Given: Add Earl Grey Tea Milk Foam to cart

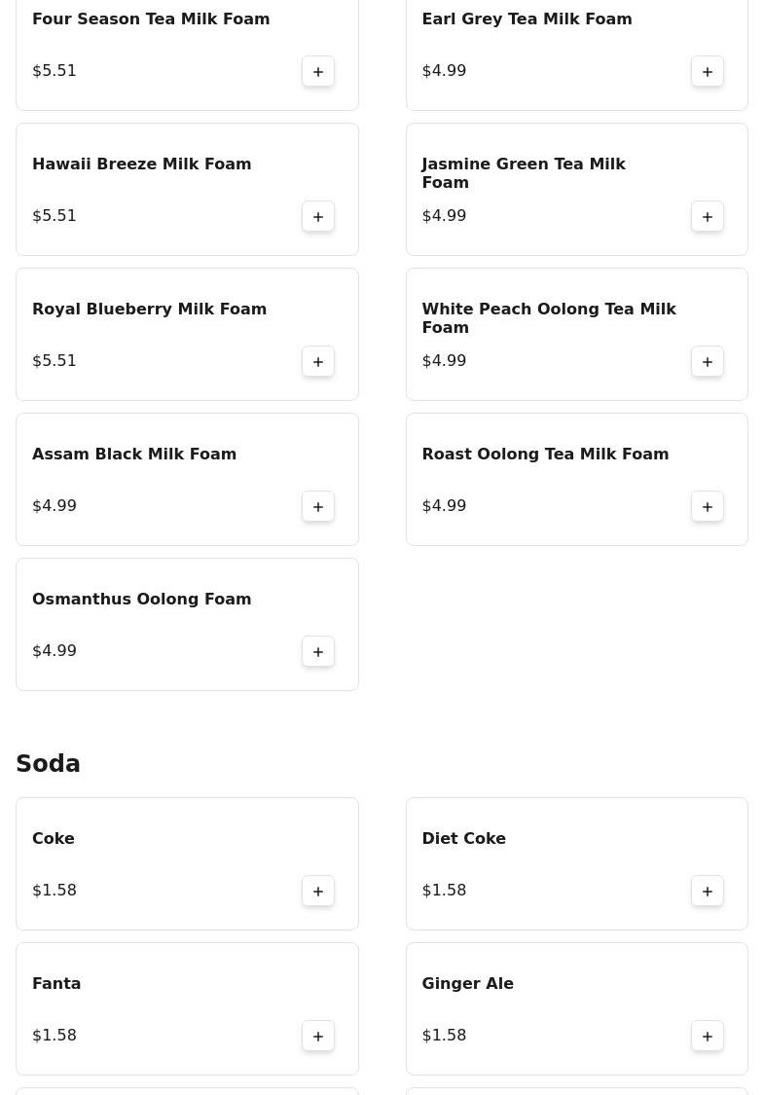Looking at the screenshot, I should point(707,71).
